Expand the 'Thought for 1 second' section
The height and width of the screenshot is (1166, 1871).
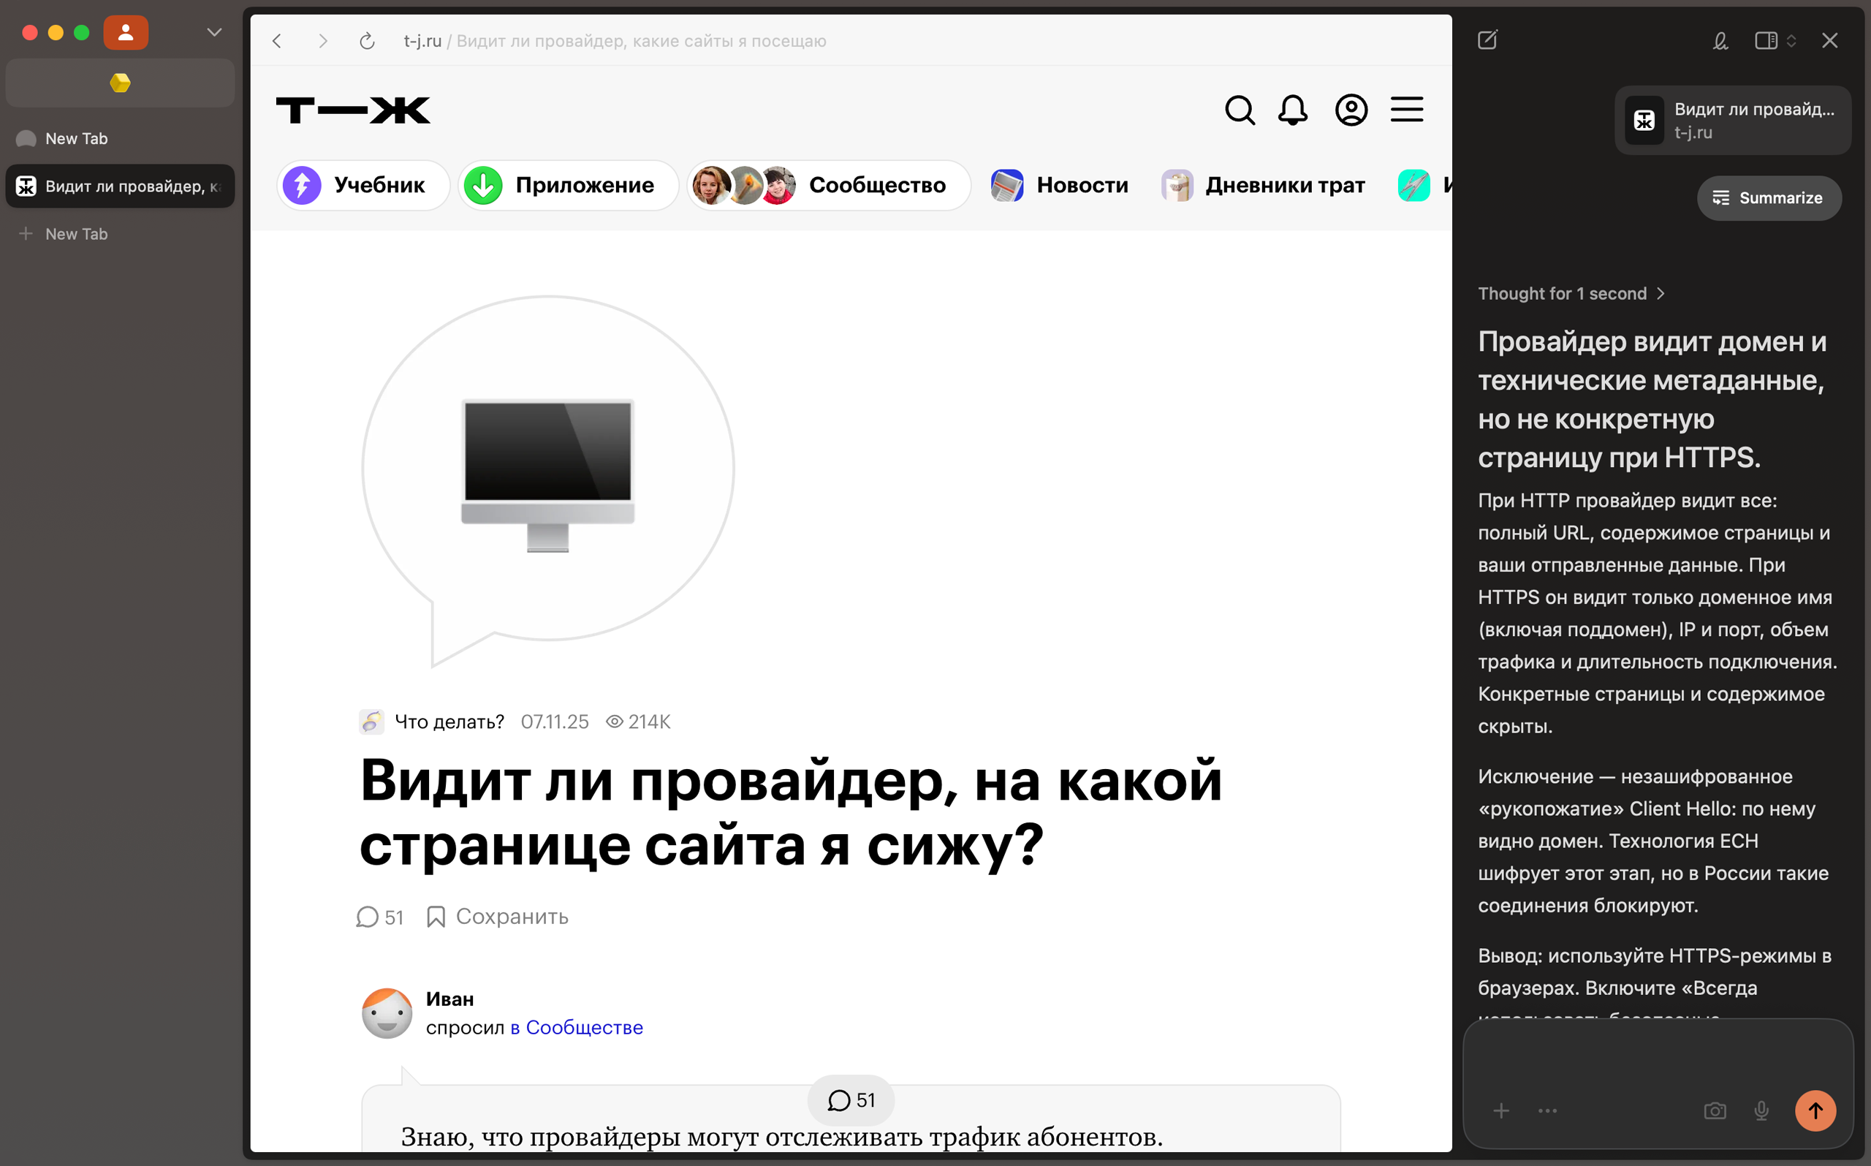pyautogui.click(x=1571, y=294)
